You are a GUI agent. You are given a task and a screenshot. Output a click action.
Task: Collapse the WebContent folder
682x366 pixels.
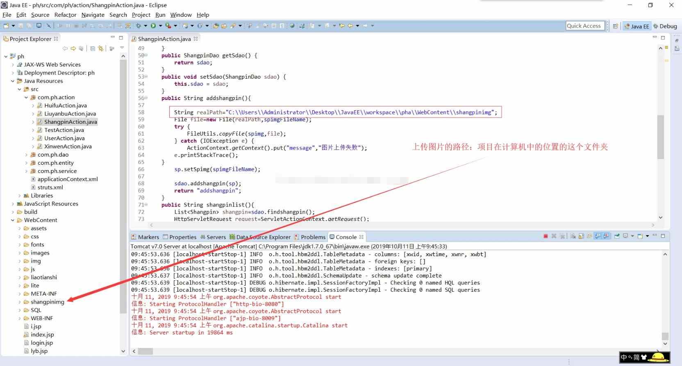(13, 221)
